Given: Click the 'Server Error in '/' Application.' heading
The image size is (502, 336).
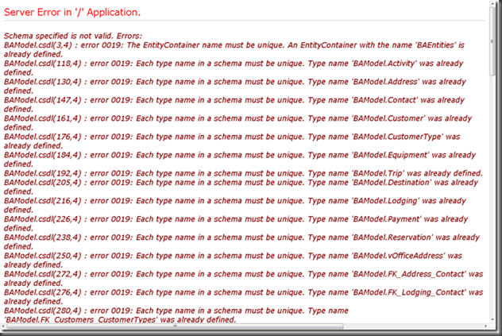Looking at the screenshot, I should coord(72,12).
